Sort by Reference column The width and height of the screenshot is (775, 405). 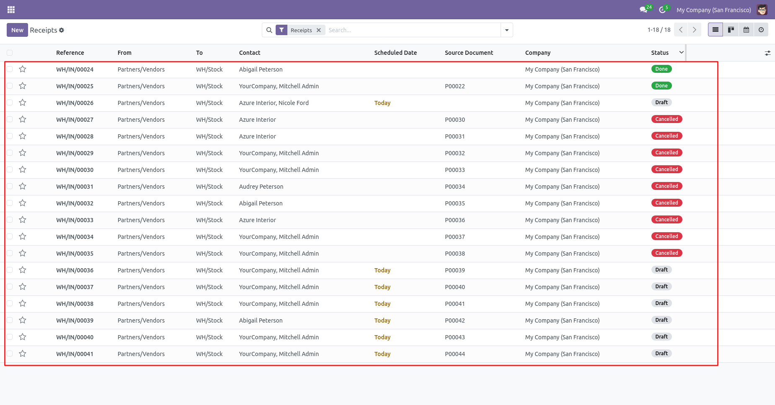[x=70, y=53]
